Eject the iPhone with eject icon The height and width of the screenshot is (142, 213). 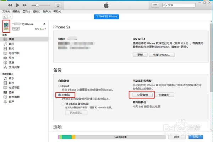[44, 24]
